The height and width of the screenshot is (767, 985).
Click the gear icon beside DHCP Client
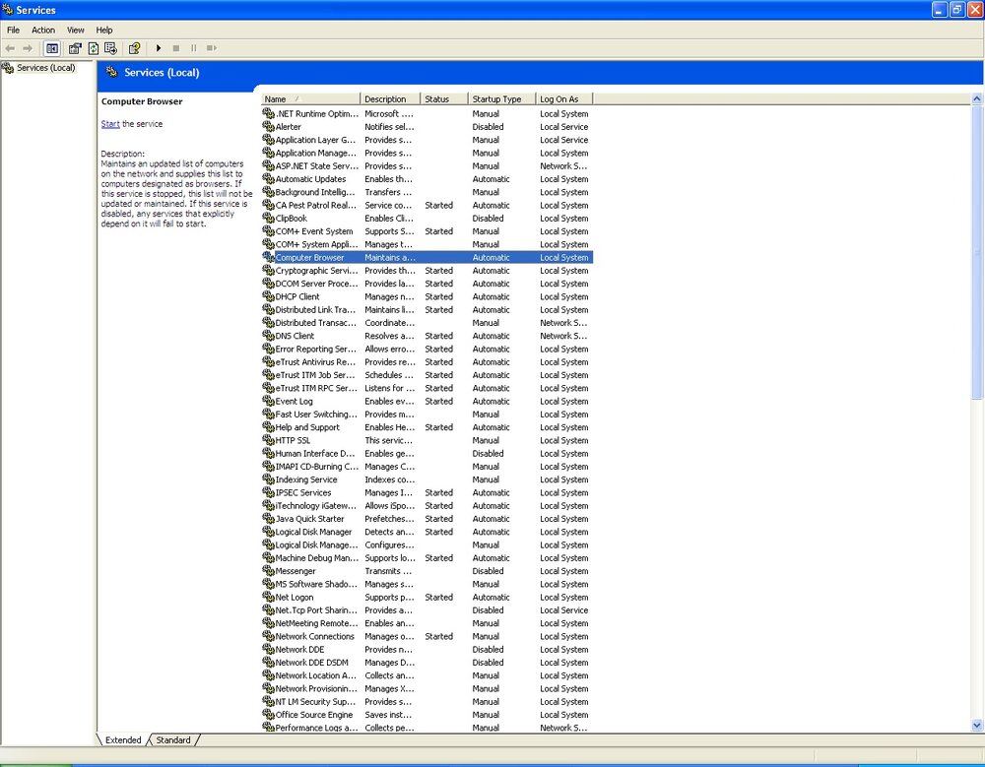(x=268, y=296)
